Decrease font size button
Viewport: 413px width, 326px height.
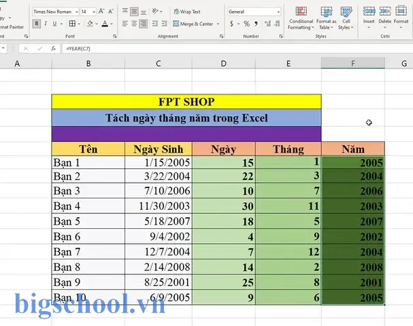click(111, 12)
